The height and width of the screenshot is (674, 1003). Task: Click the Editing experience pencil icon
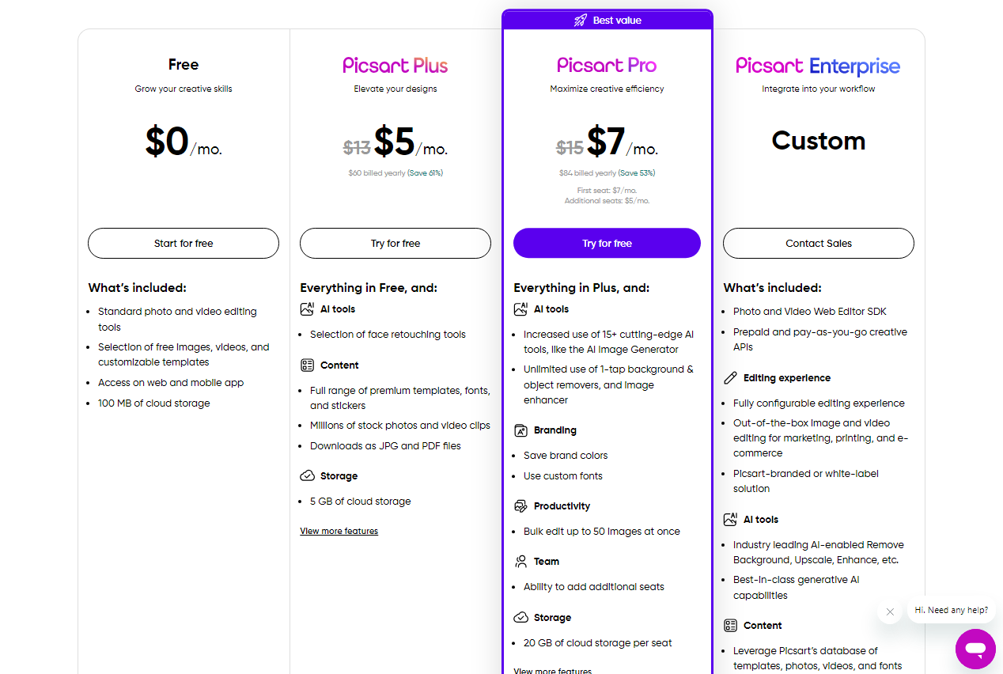pyautogui.click(x=730, y=378)
